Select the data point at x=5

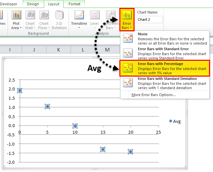click(x=47, y=106)
